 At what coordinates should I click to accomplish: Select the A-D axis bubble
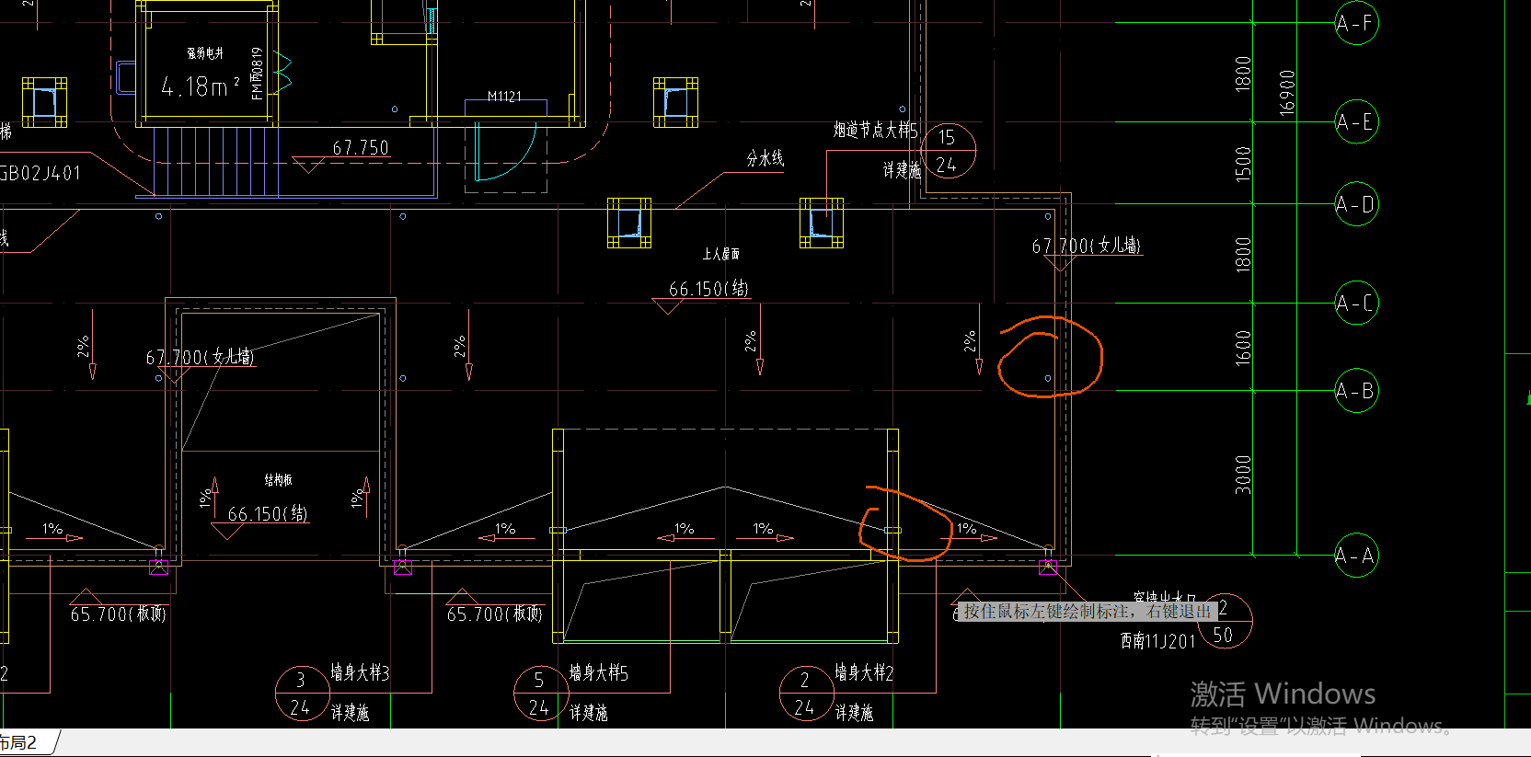(x=1356, y=204)
